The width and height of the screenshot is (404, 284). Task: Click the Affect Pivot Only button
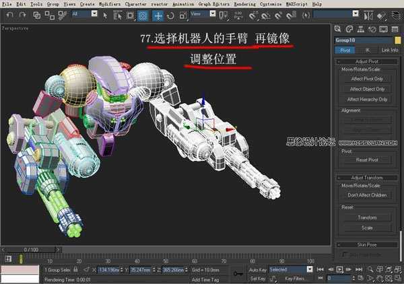[x=367, y=79]
